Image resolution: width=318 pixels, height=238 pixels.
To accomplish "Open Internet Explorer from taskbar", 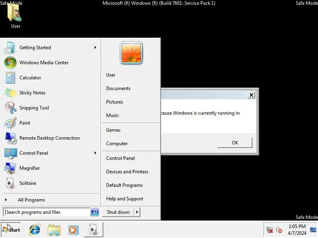I will [35, 230].
